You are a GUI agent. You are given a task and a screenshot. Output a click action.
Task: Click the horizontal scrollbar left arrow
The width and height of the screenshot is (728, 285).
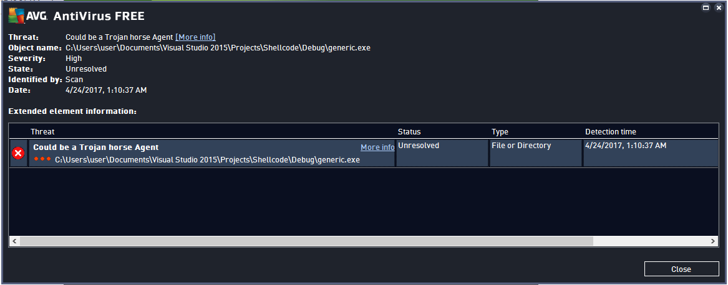click(x=14, y=241)
